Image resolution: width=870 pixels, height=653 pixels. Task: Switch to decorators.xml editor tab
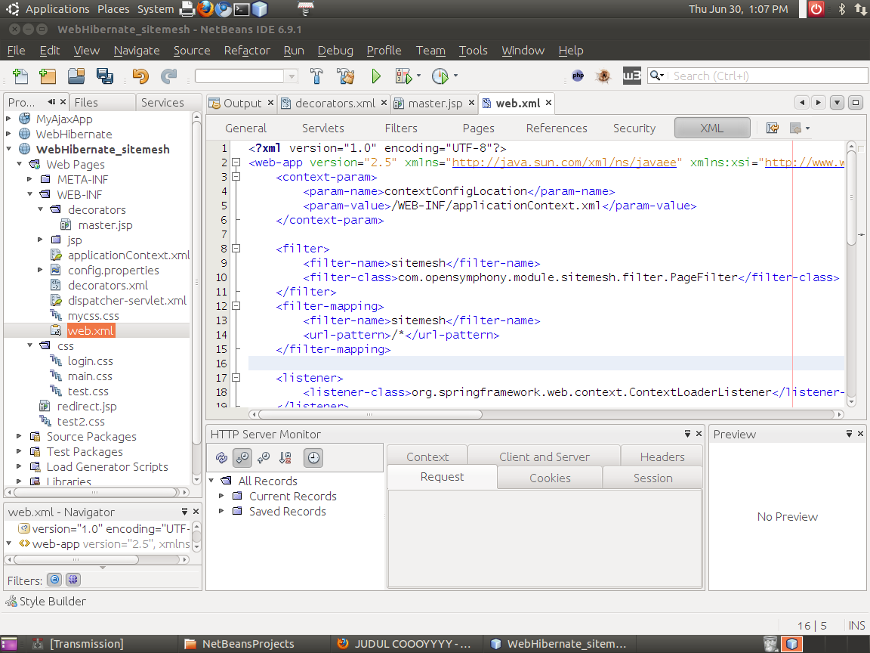click(335, 104)
